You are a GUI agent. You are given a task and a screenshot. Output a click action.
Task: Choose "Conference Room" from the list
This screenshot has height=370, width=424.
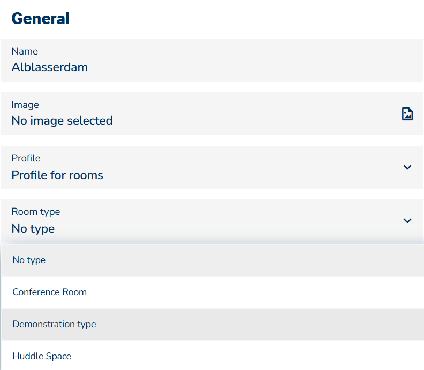pyautogui.click(x=49, y=292)
